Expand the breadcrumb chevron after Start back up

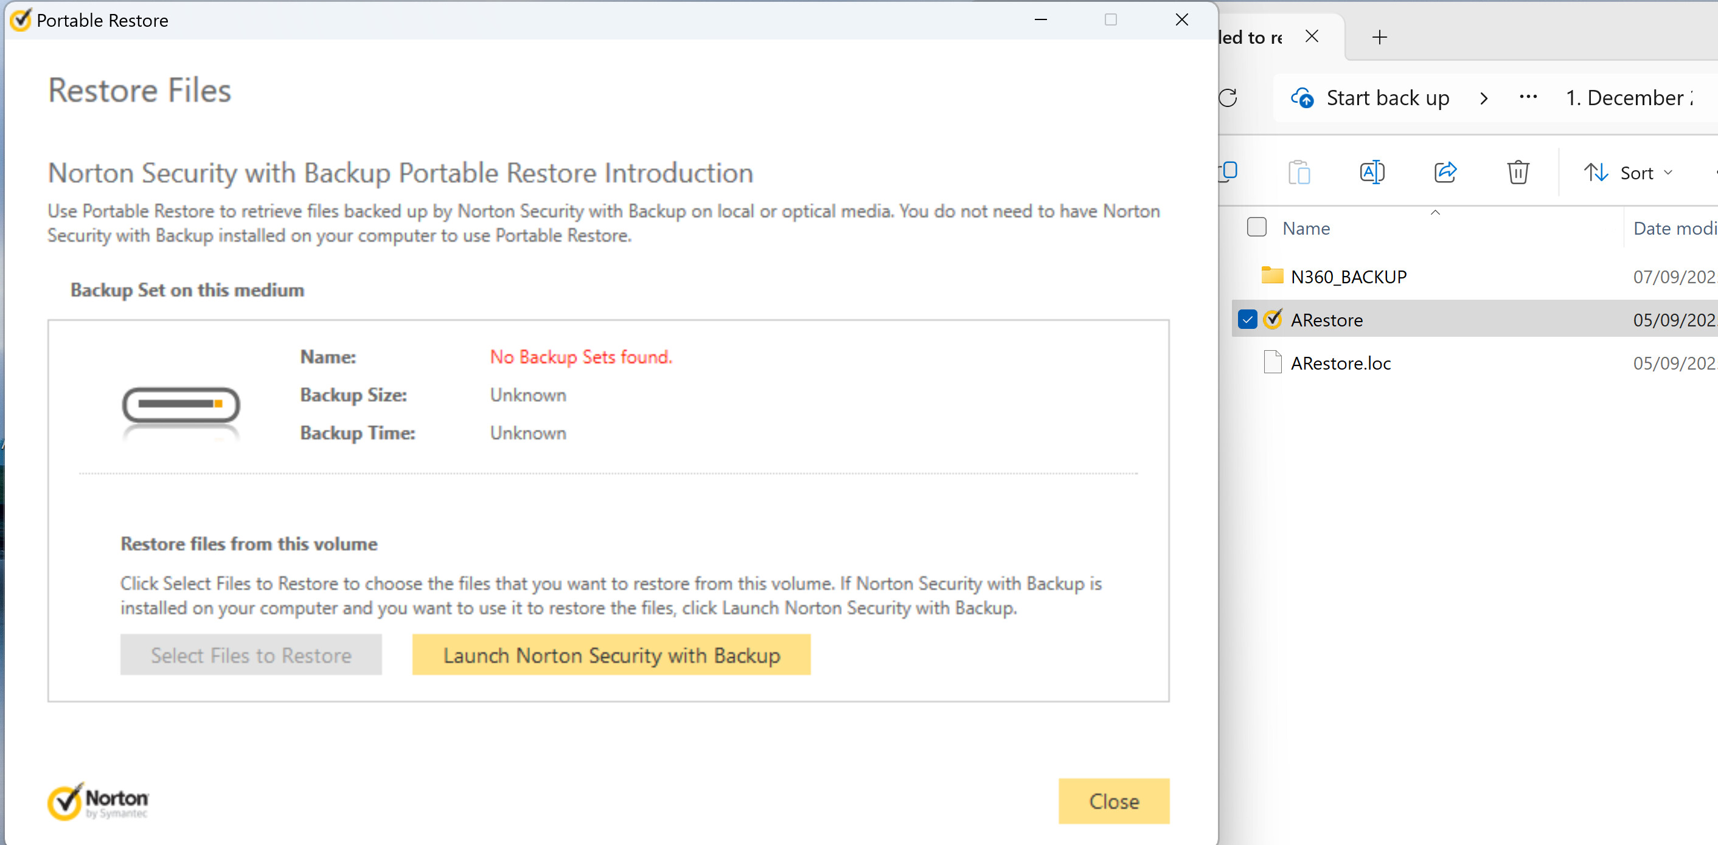(1484, 98)
